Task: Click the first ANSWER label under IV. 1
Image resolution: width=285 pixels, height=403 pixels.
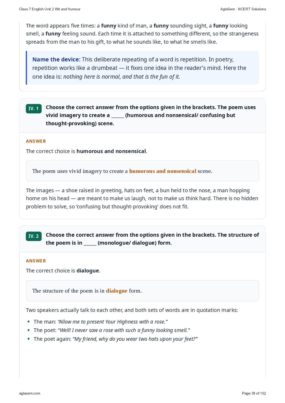Action: point(36,141)
